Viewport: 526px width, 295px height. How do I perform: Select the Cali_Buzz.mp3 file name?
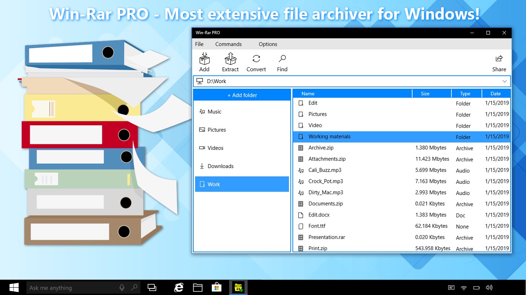click(325, 170)
